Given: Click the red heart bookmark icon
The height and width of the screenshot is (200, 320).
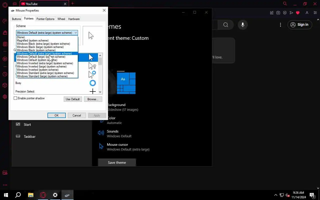Looking at the screenshot, I should (x=298, y=13).
